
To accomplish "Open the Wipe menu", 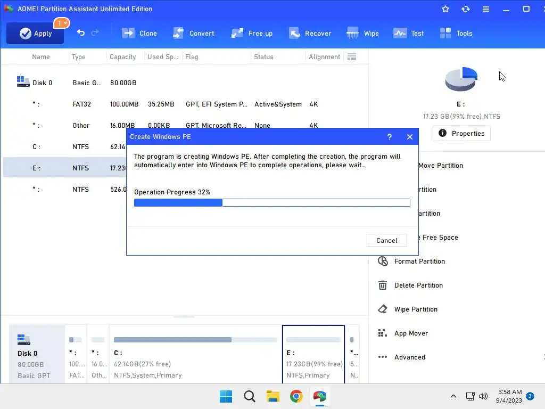I will point(362,34).
